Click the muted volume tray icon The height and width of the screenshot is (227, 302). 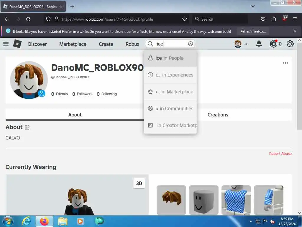pos(272,222)
